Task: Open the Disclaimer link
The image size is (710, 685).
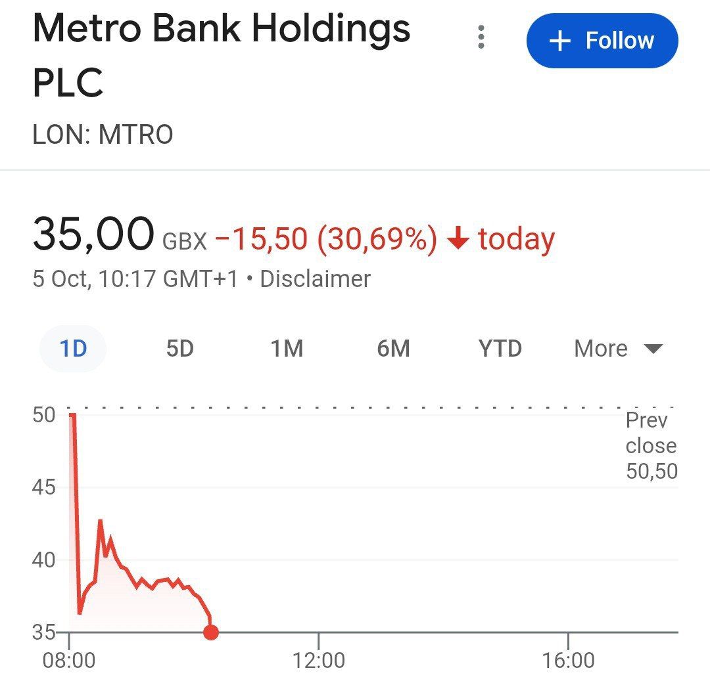Action: pyautogui.click(x=316, y=279)
